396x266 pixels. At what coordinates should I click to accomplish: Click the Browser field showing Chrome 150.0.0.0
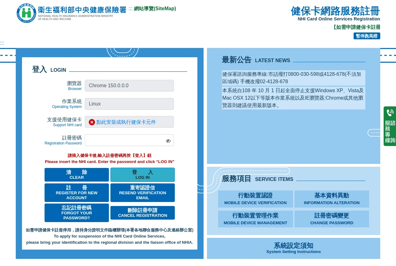129,86
